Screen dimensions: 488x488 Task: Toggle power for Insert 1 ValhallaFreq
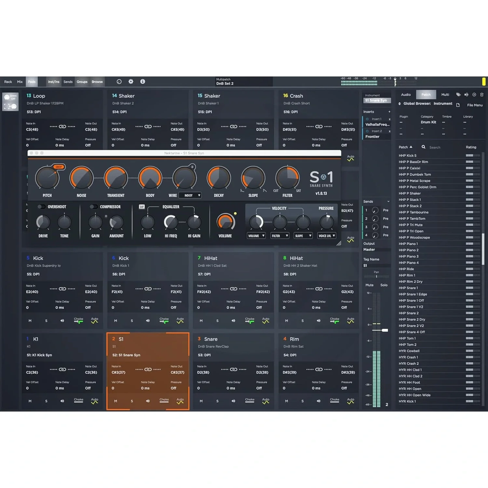367,119
